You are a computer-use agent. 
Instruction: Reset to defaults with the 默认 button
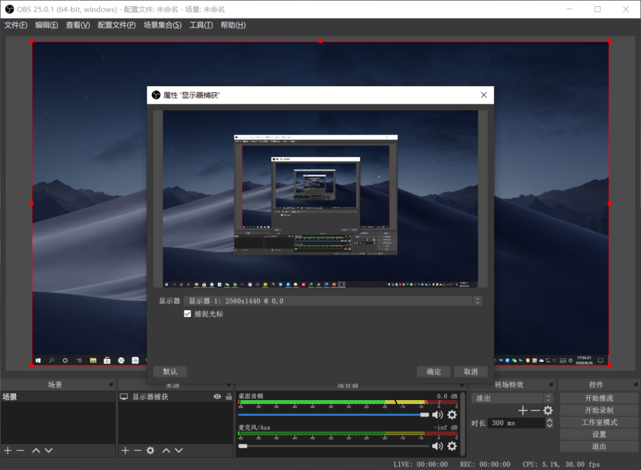(x=170, y=371)
